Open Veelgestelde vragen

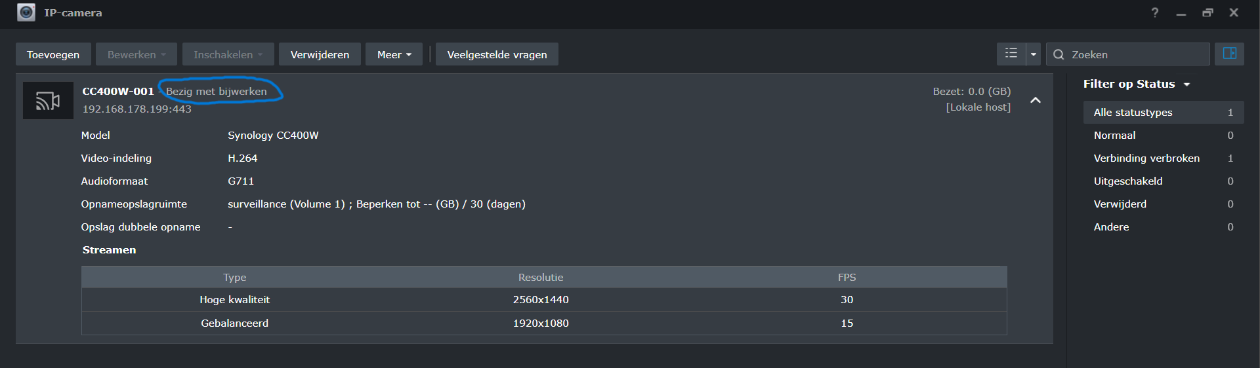pos(497,54)
